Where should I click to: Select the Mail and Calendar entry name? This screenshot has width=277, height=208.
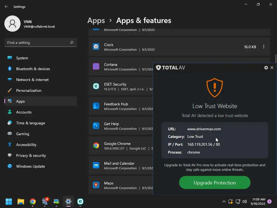(119, 163)
